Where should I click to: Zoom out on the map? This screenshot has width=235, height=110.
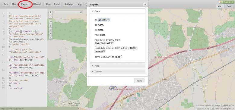pyautogui.click(x=51, y=16)
